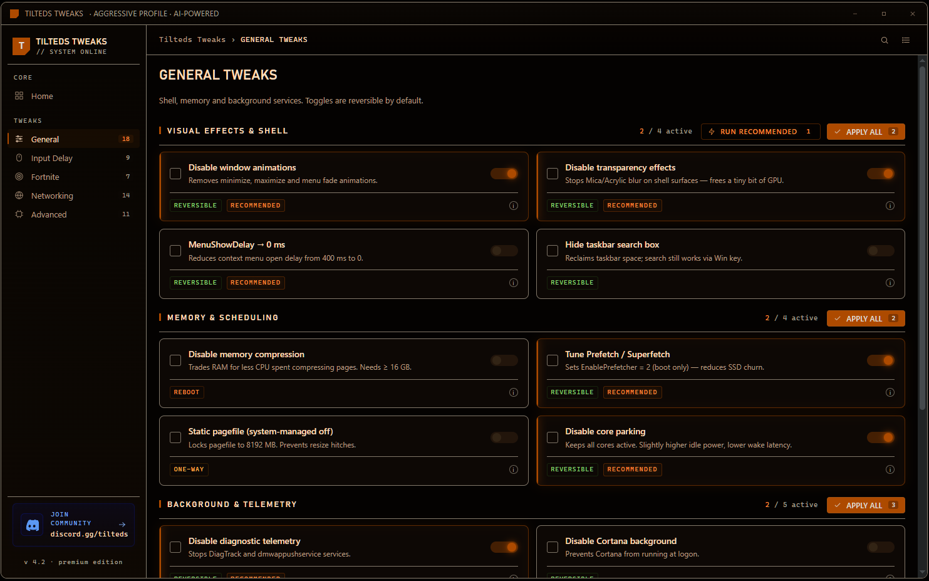Click Tilteds Tweaks breadcrumb link
The height and width of the screenshot is (581, 929).
(x=192, y=39)
